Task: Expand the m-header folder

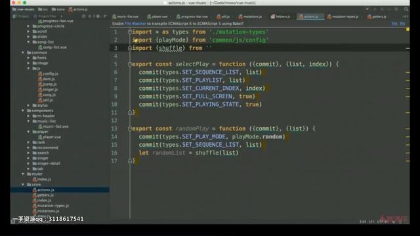Action: coord(28,116)
